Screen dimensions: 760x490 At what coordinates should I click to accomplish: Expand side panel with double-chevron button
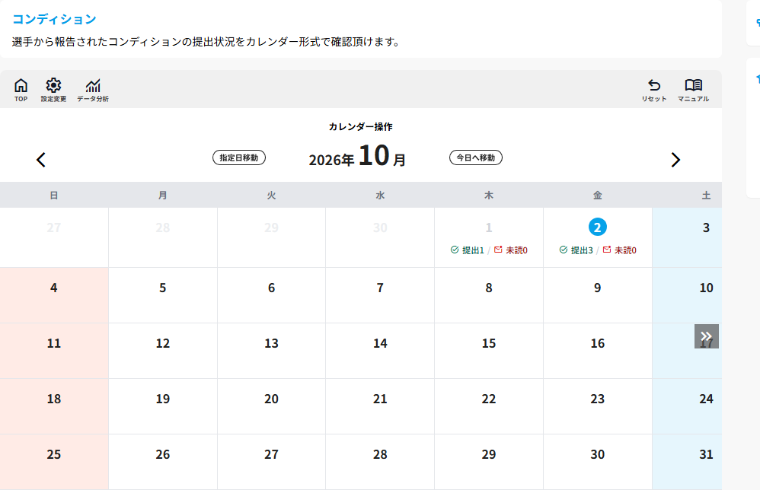coord(707,336)
